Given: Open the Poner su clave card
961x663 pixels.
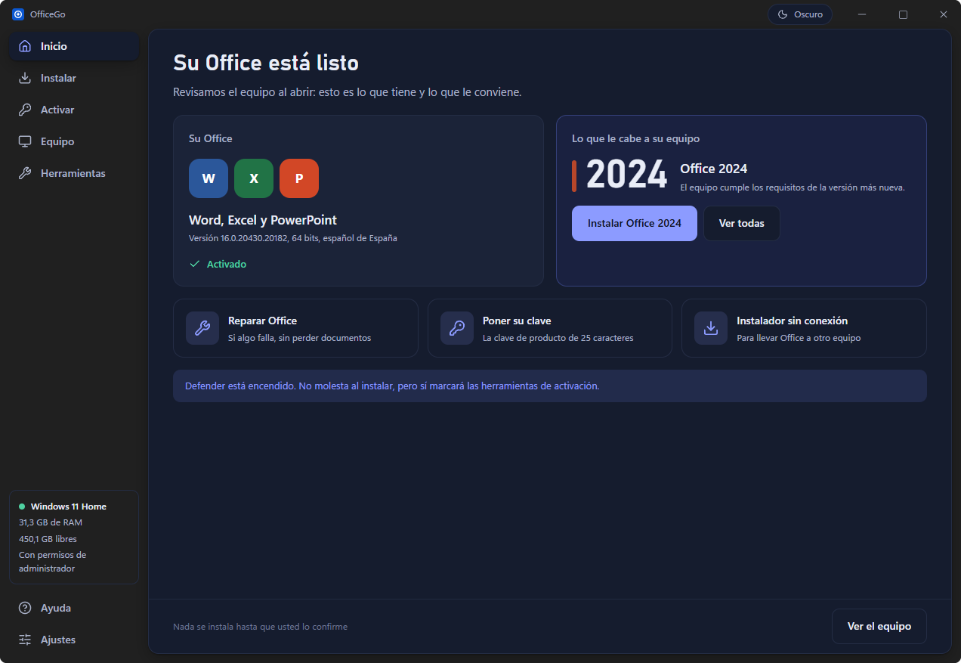Looking at the screenshot, I should tap(550, 328).
